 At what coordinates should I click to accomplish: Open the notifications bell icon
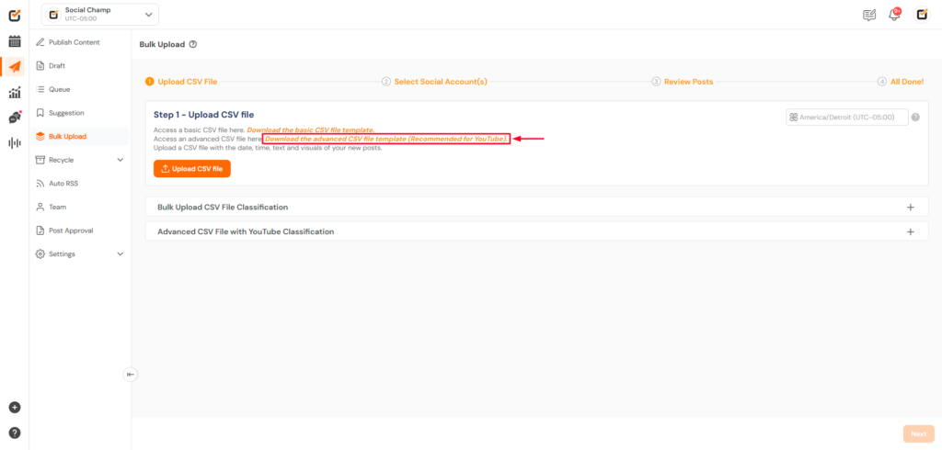click(894, 15)
